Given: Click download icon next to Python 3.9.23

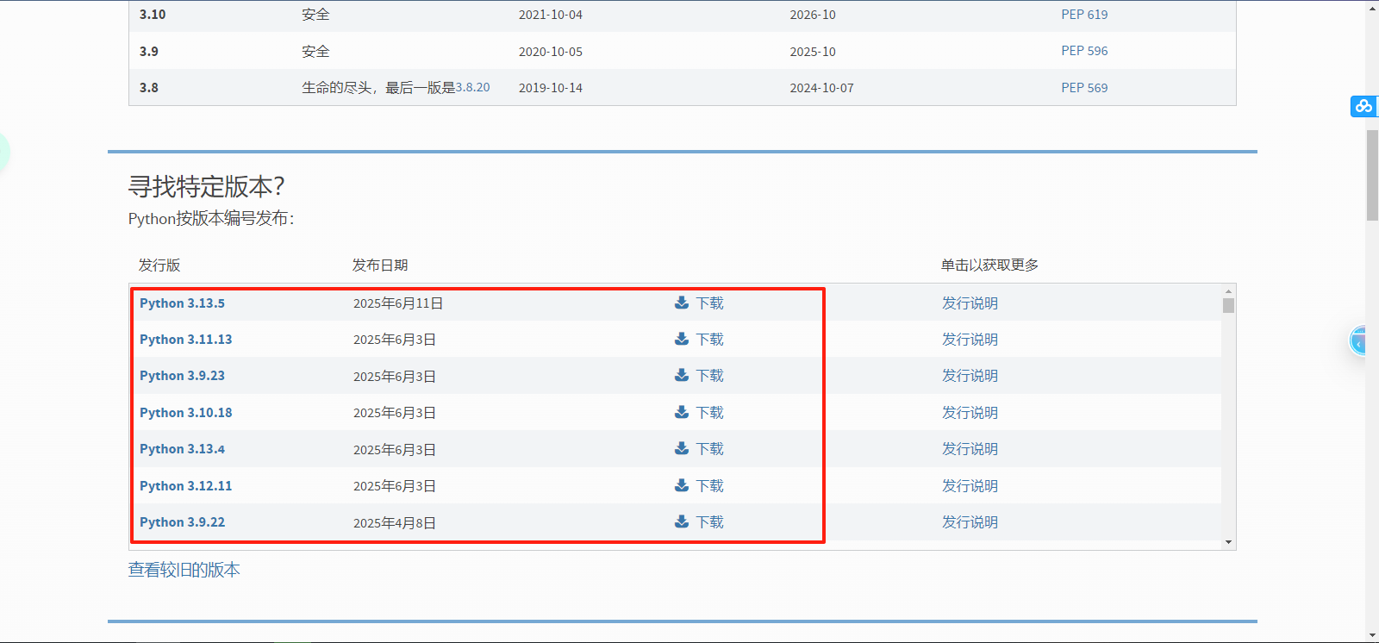Looking at the screenshot, I should click(x=682, y=375).
